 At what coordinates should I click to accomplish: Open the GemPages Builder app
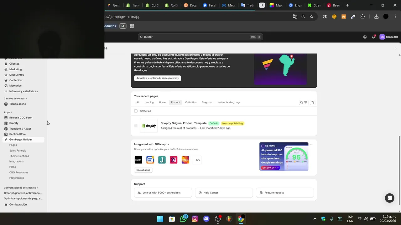pos(21,140)
